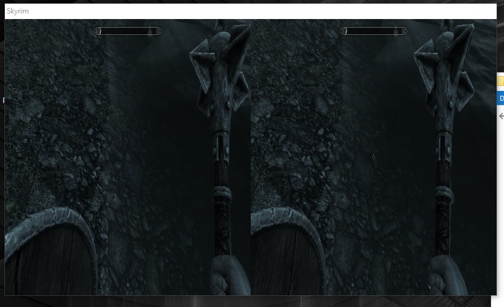This screenshot has height=307, width=504.
Task: Click the back arrow in the Explorer window behind
Action: pyautogui.click(x=501, y=116)
